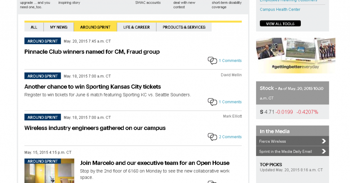This screenshot has width=350, height=183.
Task: Open the PRODUCTS & SERVICES tab
Action: pos(184,27)
